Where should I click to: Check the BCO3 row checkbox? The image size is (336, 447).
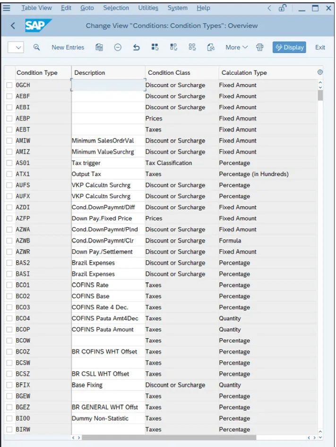tap(9, 307)
